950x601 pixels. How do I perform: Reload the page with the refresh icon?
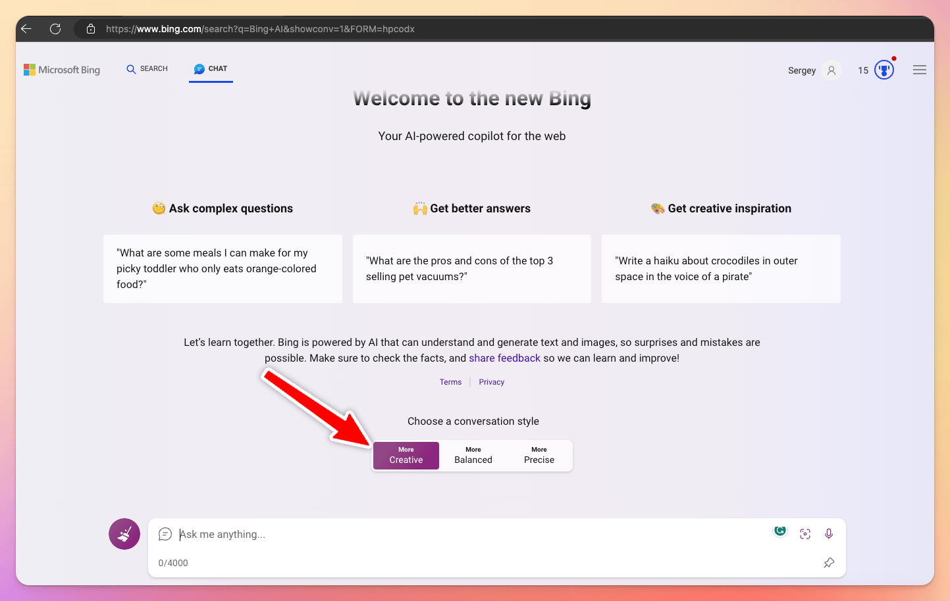[55, 29]
